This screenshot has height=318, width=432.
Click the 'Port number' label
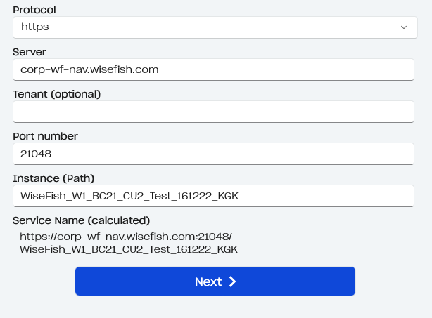pyautogui.click(x=45, y=136)
